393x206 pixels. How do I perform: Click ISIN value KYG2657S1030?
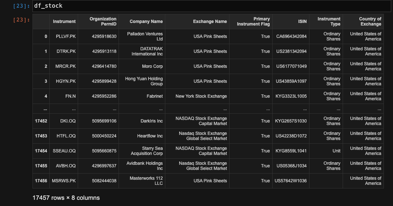pyautogui.click(x=291, y=121)
